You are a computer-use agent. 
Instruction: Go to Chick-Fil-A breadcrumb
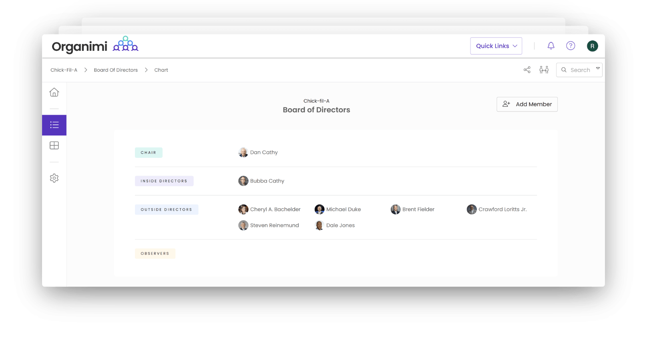click(64, 70)
